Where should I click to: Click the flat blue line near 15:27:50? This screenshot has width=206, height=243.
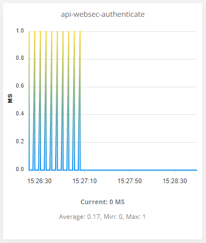tap(129, 170)
